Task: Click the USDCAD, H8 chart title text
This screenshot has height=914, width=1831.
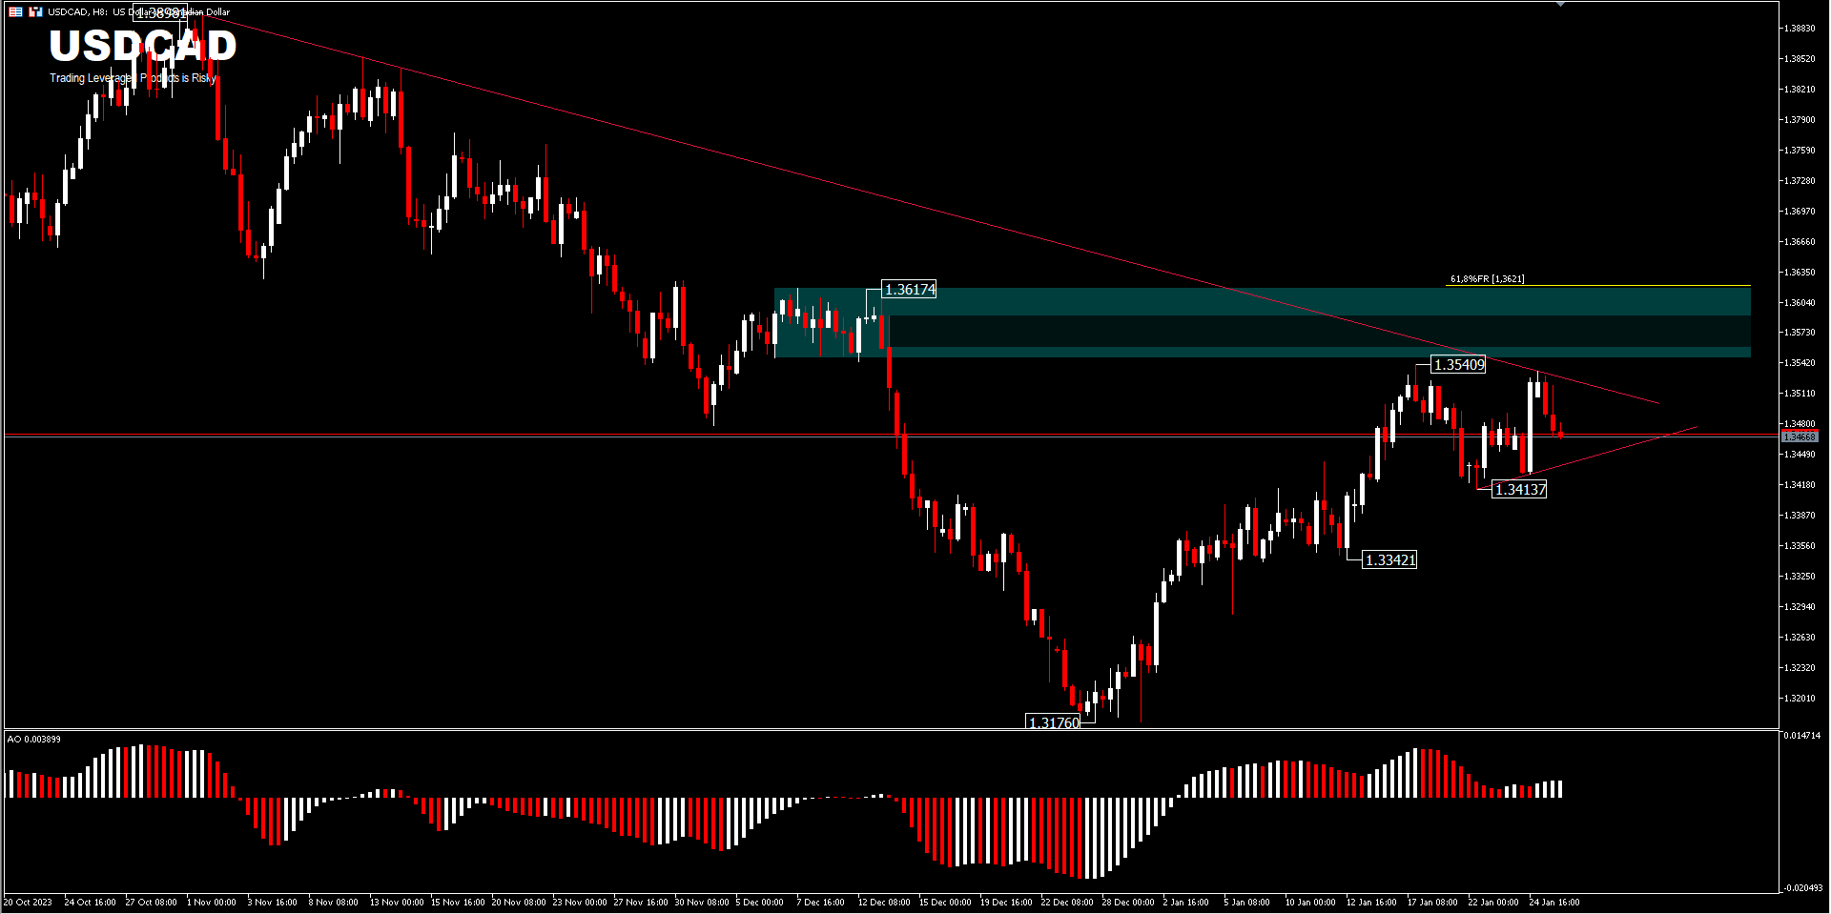Action: (78, 12)
